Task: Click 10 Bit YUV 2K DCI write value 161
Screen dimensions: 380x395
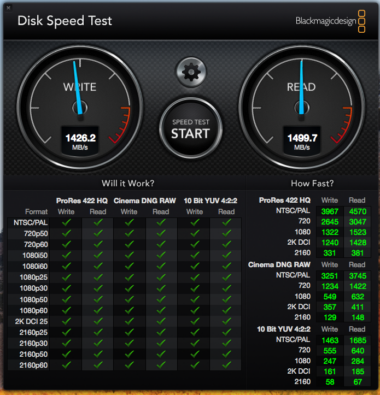Action: pos(330,372)
